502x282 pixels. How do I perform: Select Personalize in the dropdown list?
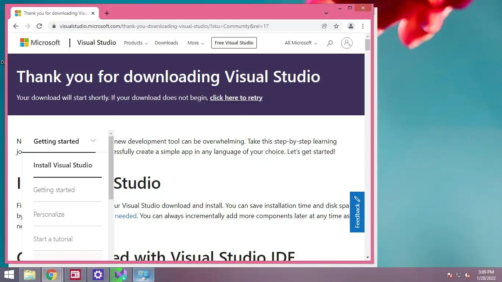tap(49, 214)
